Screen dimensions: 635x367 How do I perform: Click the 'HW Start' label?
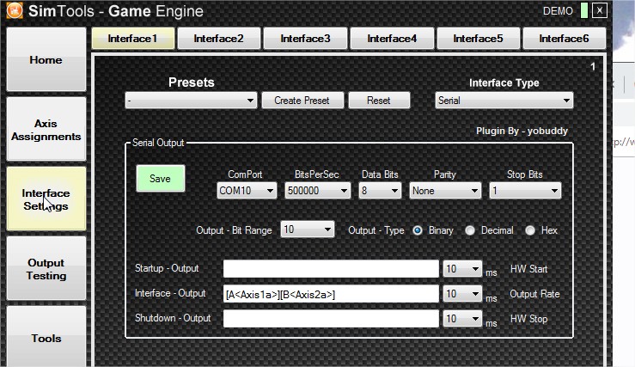point(528,269)
